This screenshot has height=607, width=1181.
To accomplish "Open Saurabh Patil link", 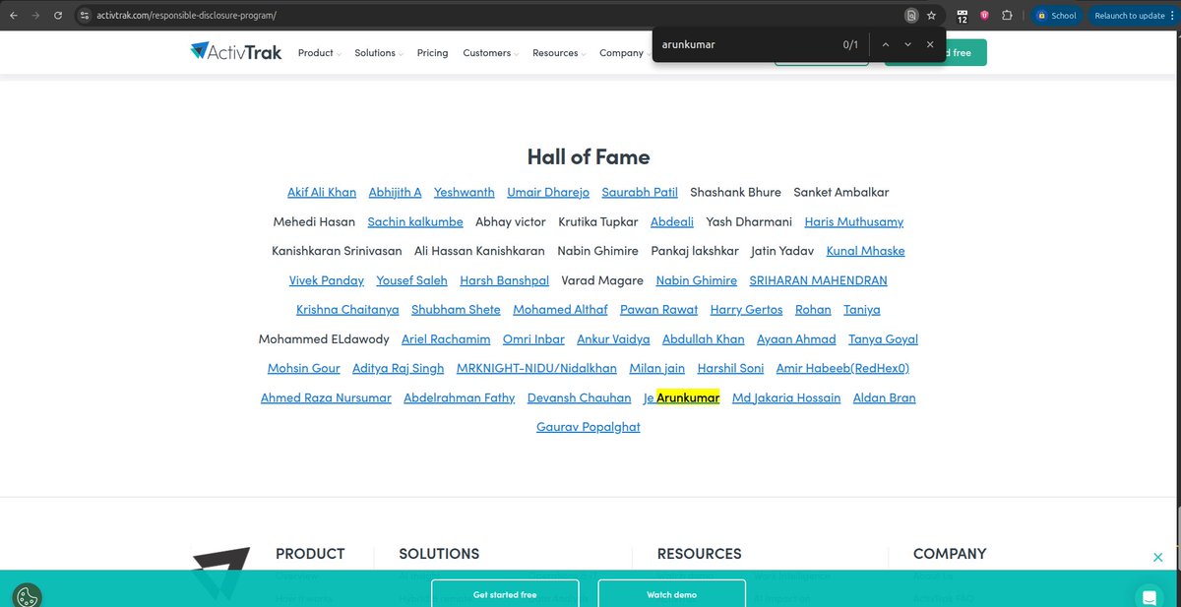I will click(640, 193).
